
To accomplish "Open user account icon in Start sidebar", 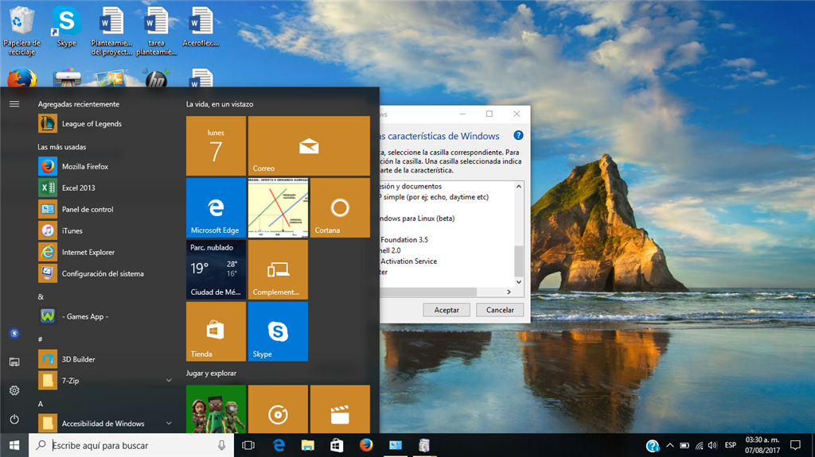I will click(14, 333).
